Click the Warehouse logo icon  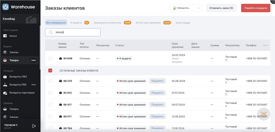point(5,7)
